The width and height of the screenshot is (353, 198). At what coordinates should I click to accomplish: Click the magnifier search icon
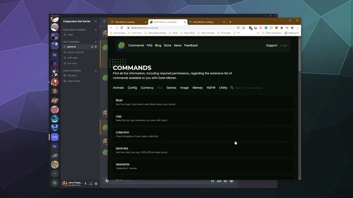click(x=232, y=88)
